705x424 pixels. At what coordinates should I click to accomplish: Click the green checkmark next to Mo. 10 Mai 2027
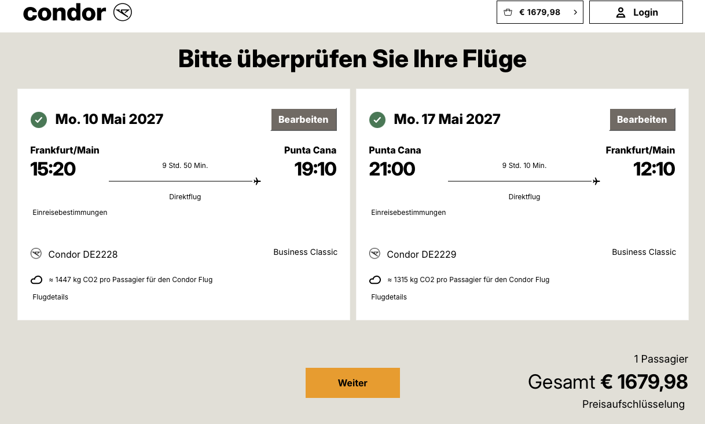[39, 120]
